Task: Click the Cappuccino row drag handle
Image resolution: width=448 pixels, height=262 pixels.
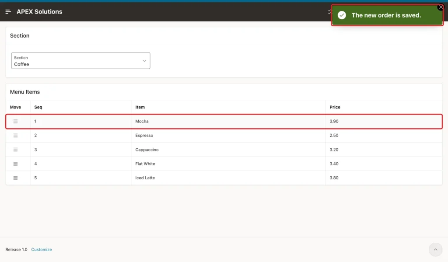Action: (x=15, y=150)
